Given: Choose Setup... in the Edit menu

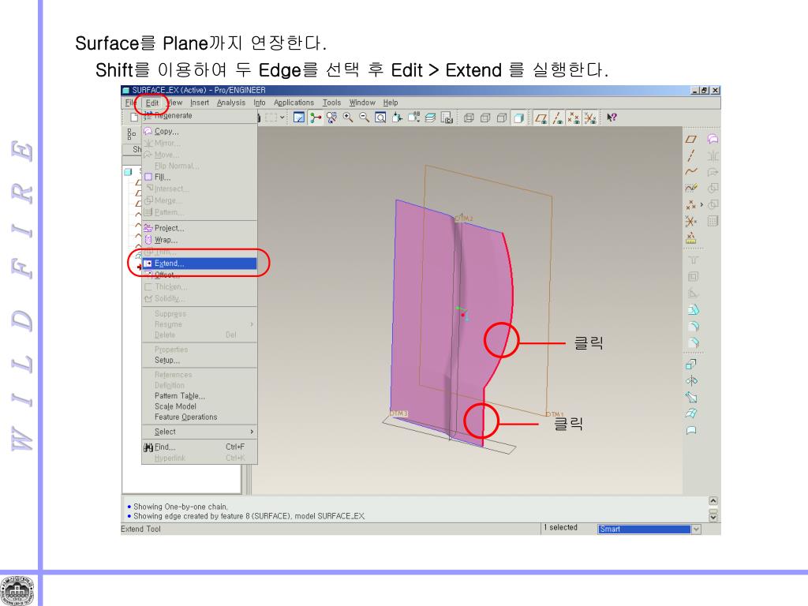Looking at the screenshot, I should tap(200, 360).
